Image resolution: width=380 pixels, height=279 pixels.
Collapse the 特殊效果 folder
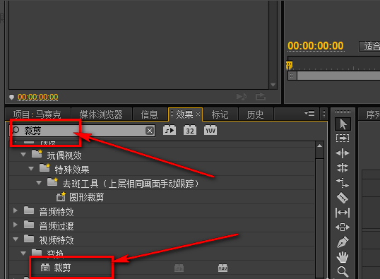pyautogui.click(x=31, y=169)
